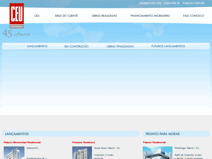Open Área do Cliente menu item
The width and height of the screenshot is (212, 159).
click(66, 16)
